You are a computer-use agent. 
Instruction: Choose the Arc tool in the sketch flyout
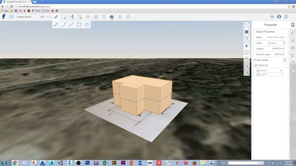[64, 25]
